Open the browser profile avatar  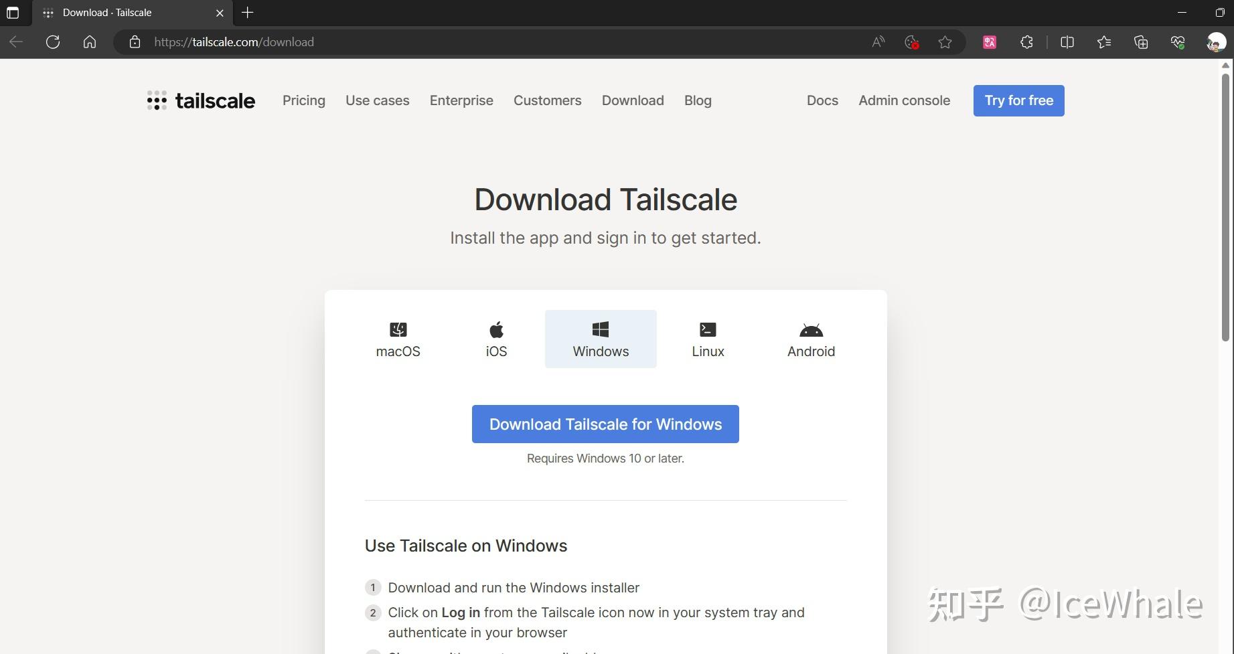pyautogui.click(x=1216, y=42)
